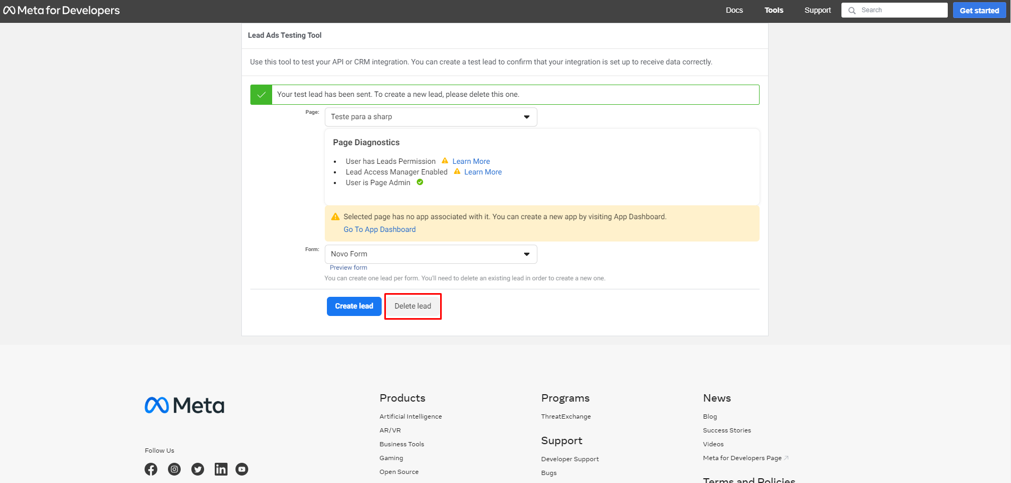
Task: Click the Twitter bird icon
Action: tap(198, 469)
